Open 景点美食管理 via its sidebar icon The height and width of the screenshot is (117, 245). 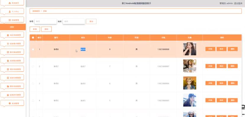tap(8, 52)
